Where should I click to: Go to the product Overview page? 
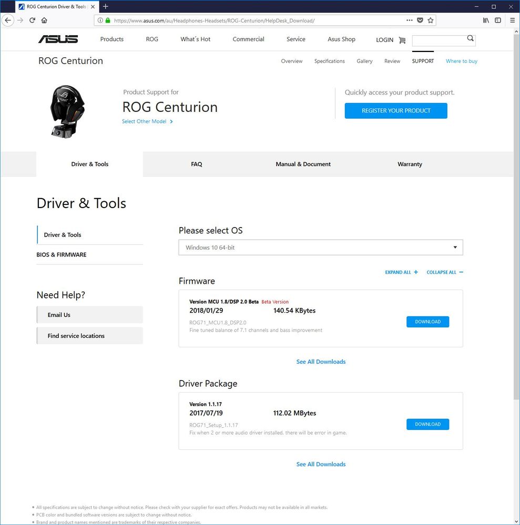(291, 61)
